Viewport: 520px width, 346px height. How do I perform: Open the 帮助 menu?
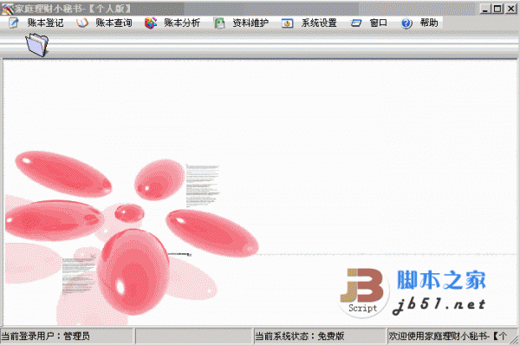429,23
